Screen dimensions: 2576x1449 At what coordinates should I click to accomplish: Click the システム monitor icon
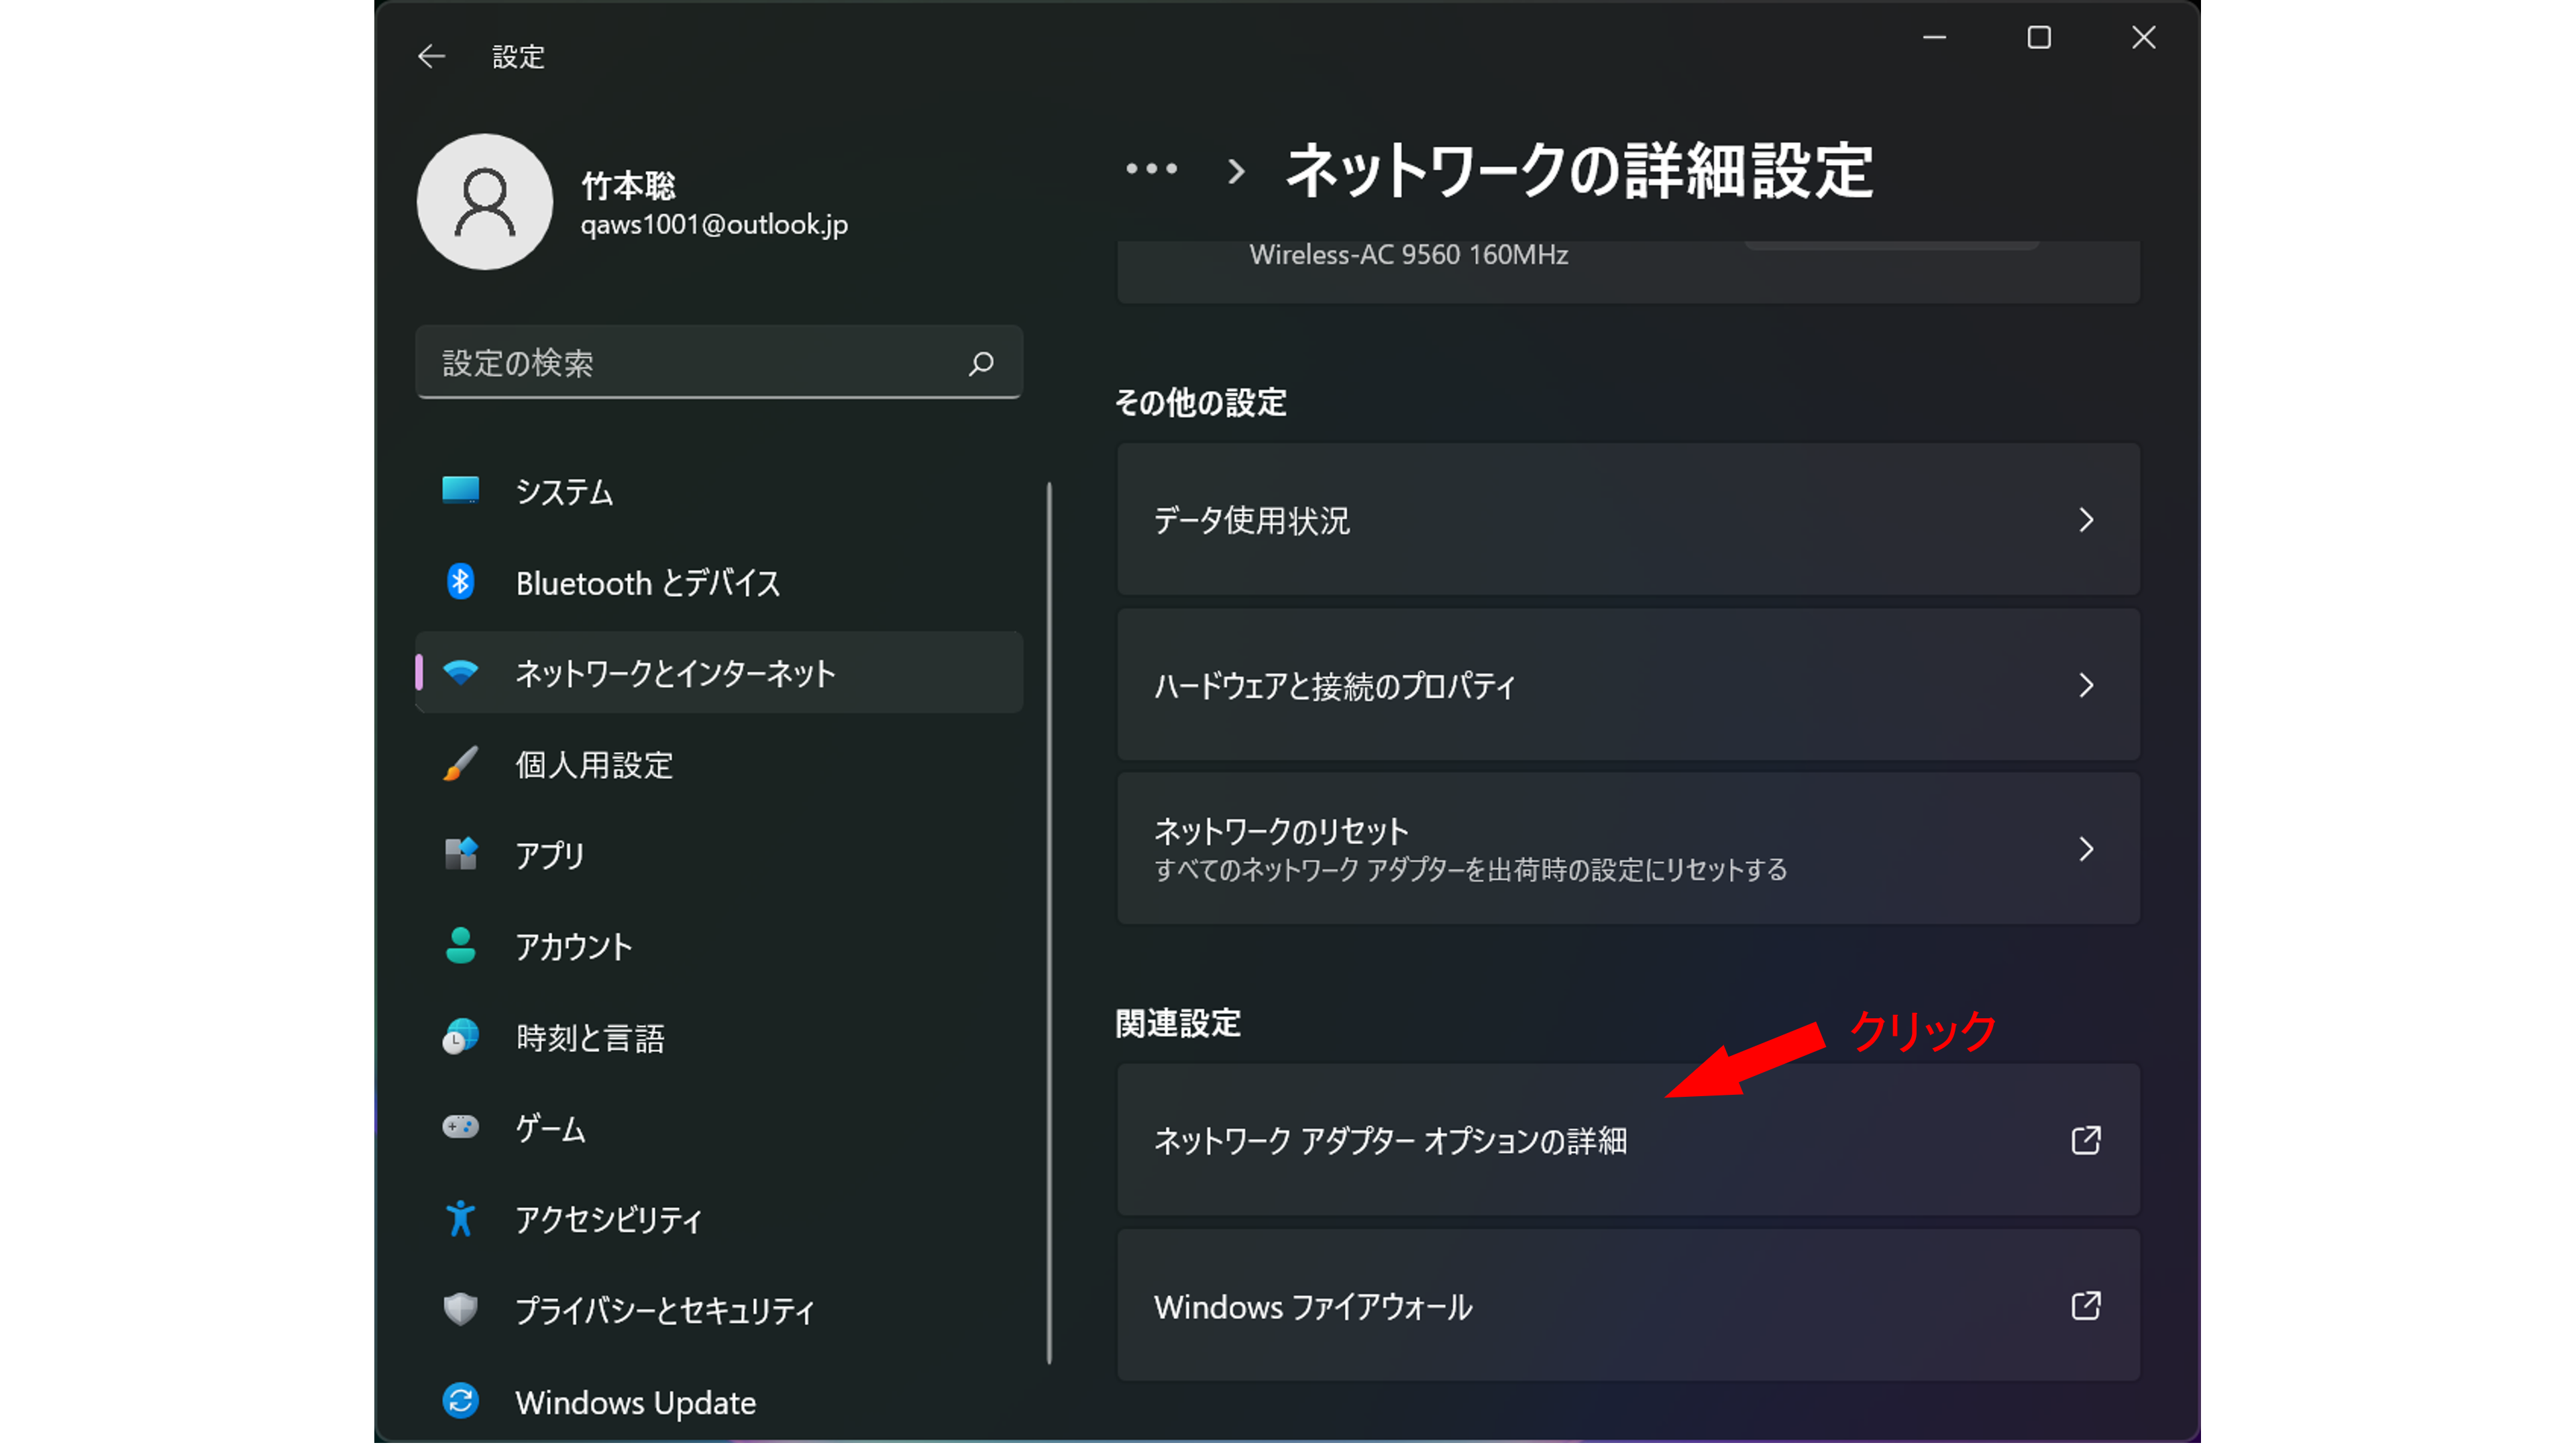coord(460,490)
